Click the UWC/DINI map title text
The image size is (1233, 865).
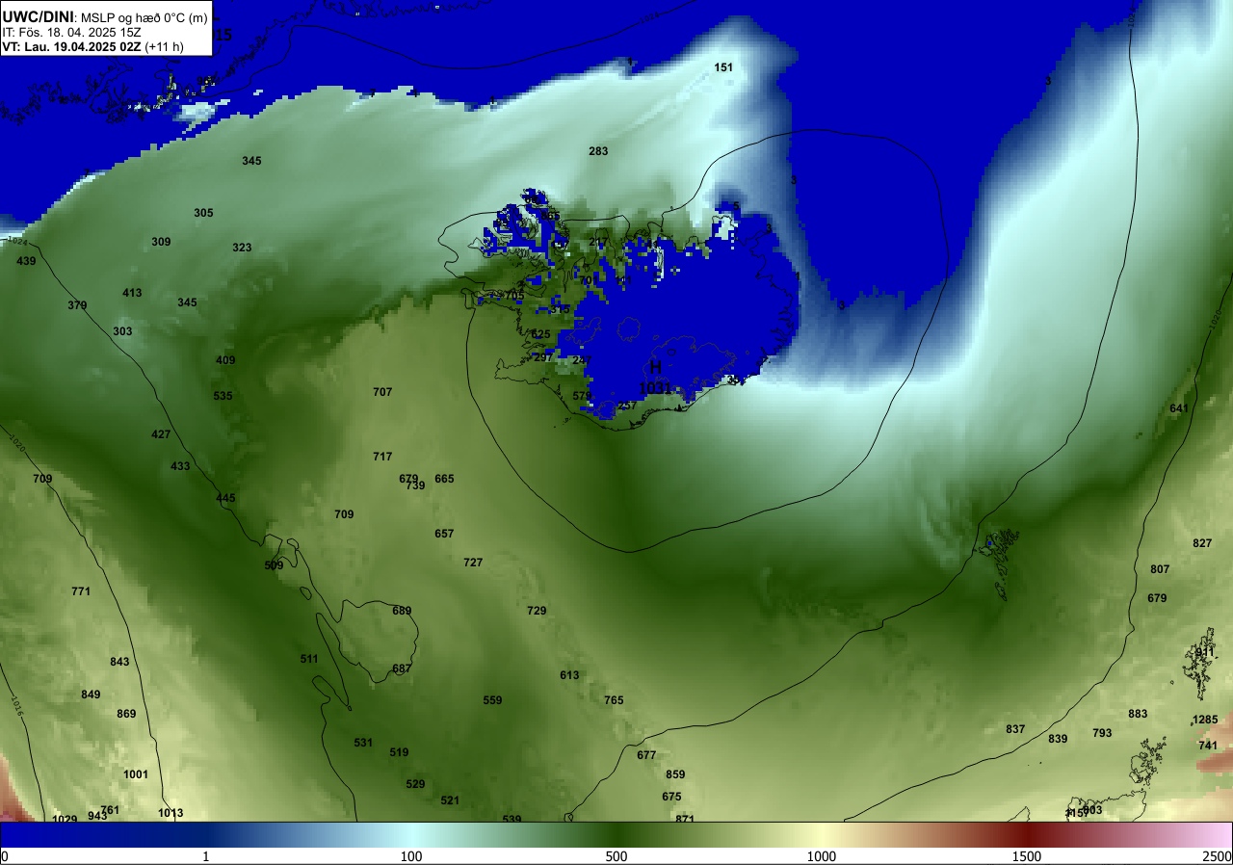coord(38,15)
